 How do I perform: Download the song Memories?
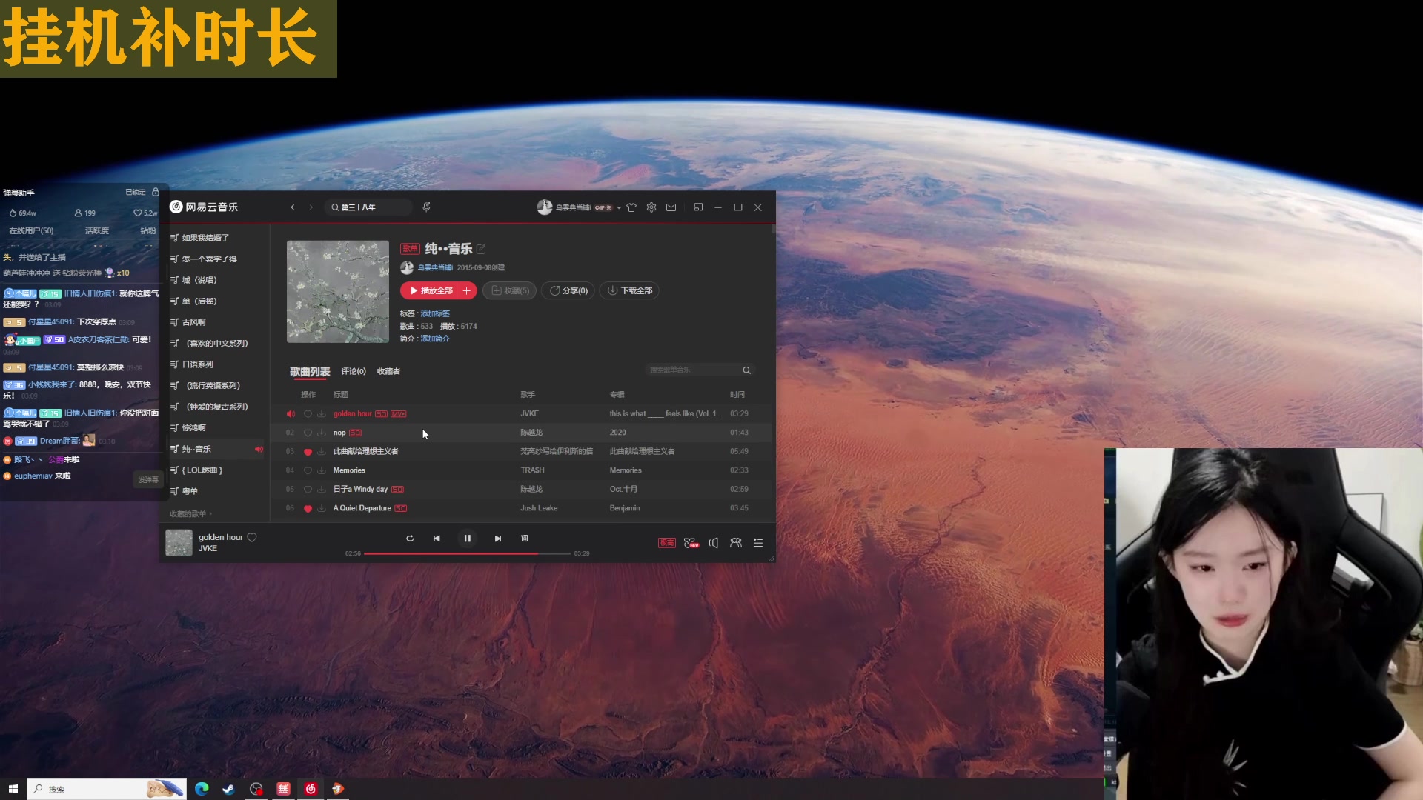click(322, 470)
